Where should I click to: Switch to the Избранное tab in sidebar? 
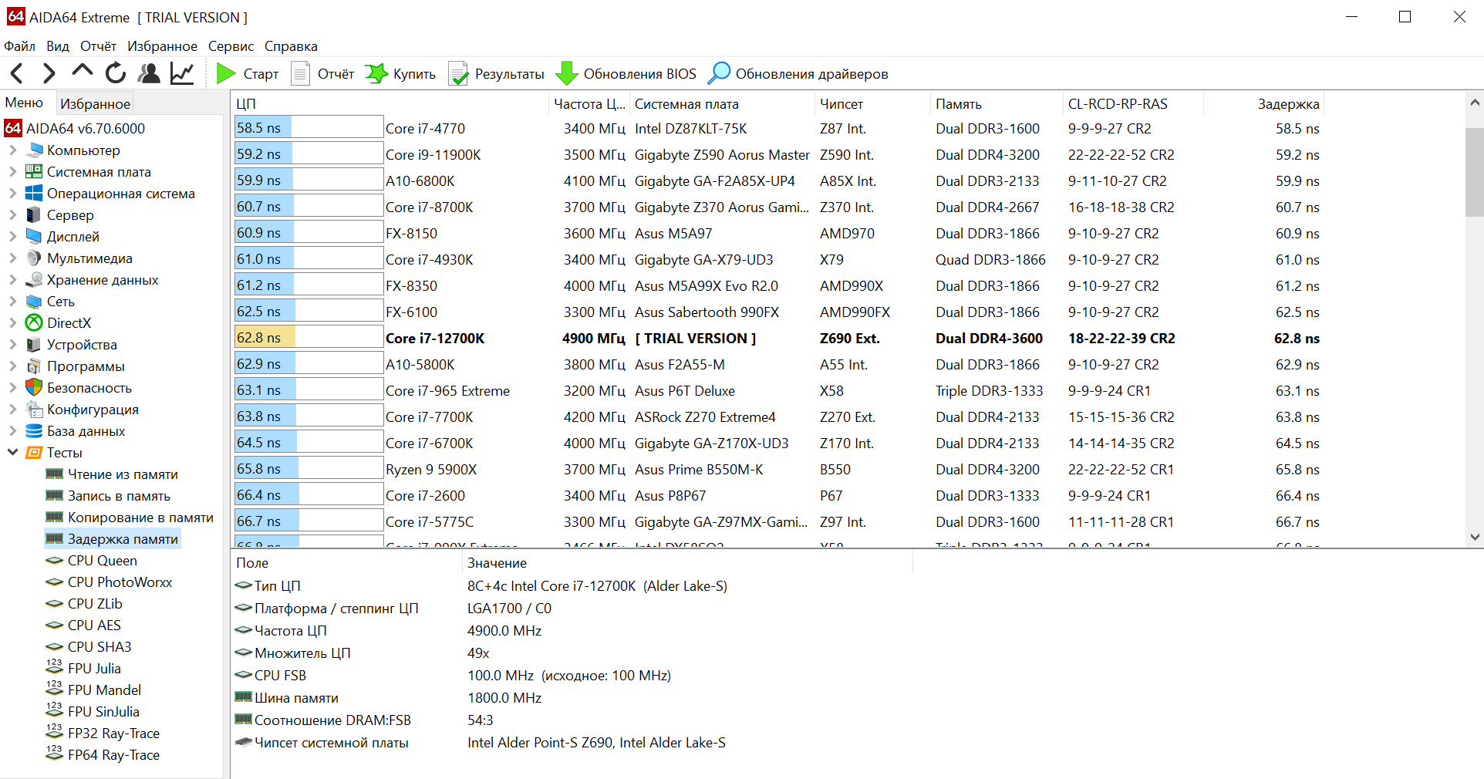pyautogui.click(x=96, y=103)
